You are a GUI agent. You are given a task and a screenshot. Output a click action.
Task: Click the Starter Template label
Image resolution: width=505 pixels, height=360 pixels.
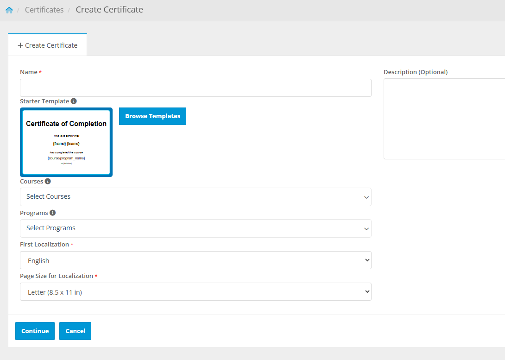click(44, 101)
